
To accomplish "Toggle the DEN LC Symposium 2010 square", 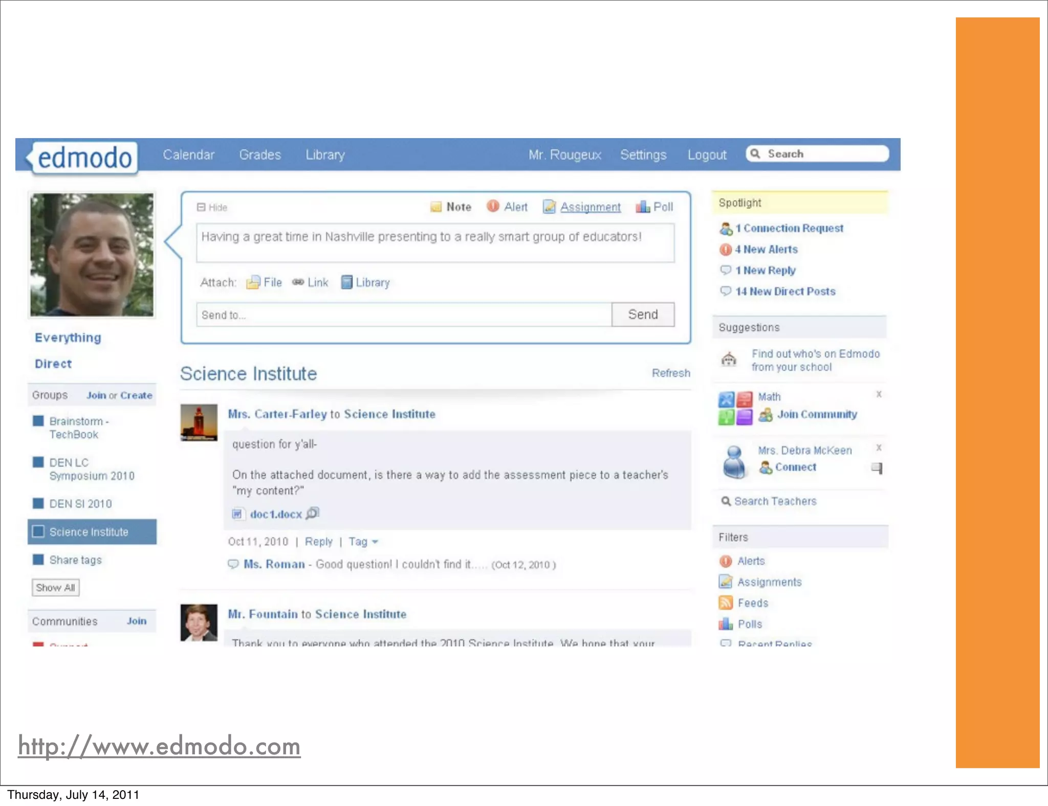I will [38, 462].
